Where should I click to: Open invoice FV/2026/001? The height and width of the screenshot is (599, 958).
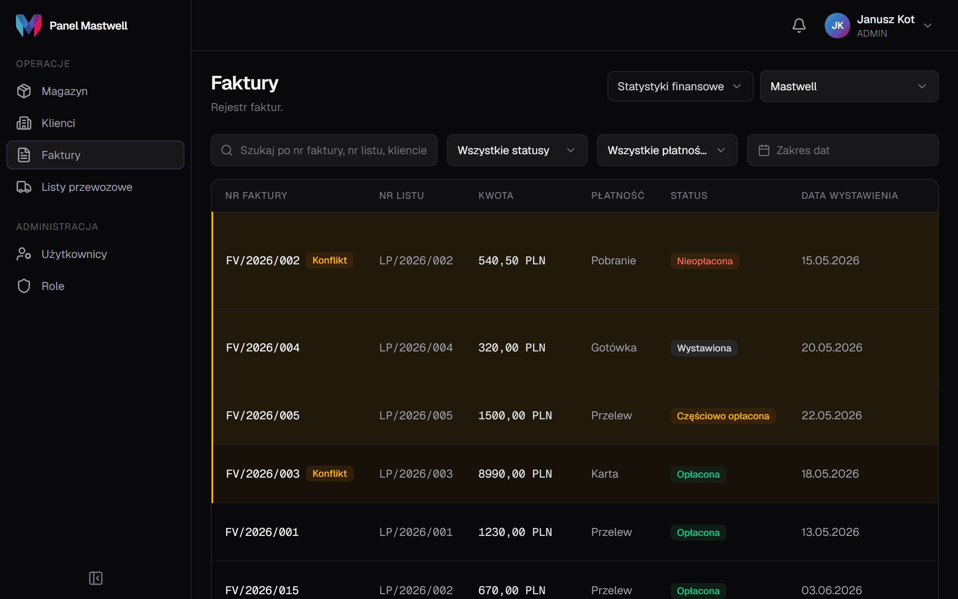[x=262, y=532]
